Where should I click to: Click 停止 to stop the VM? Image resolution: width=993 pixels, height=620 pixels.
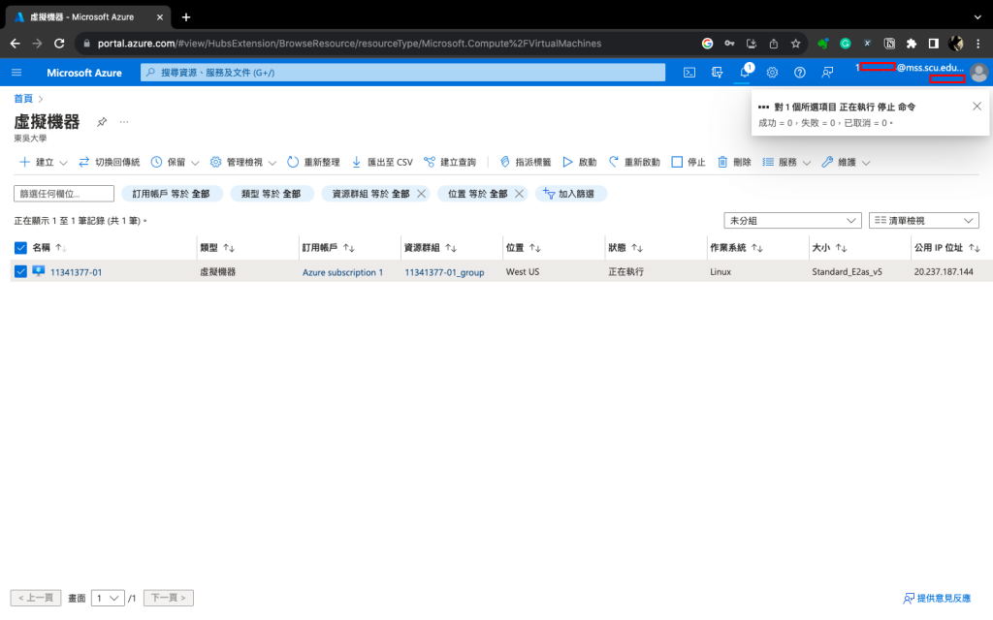point(689,162)
